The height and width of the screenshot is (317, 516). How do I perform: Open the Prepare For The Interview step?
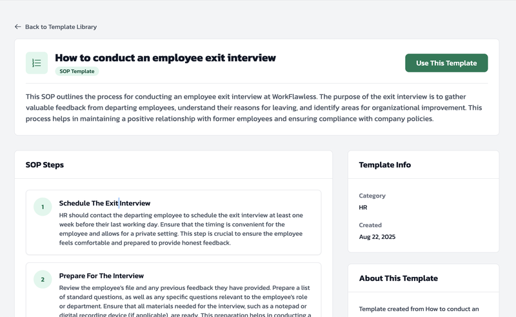(x=101, y=276)
